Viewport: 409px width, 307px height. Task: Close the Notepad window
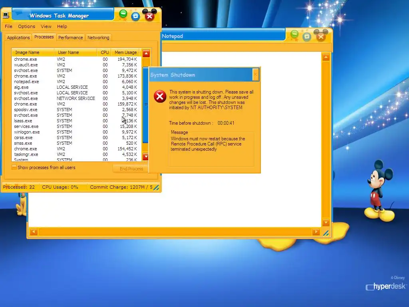[321, 36]
